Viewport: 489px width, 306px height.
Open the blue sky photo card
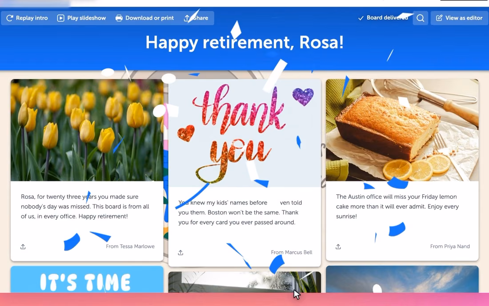pyautogui.click(x=402, y=279)
